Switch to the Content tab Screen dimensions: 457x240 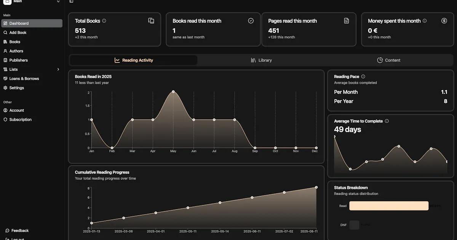click(389, 60)
